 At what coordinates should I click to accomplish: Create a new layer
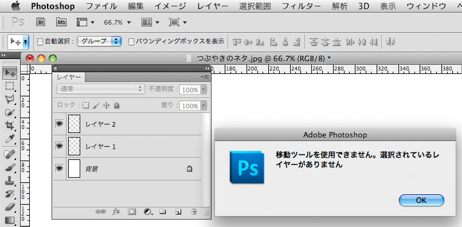coord(178,212)
